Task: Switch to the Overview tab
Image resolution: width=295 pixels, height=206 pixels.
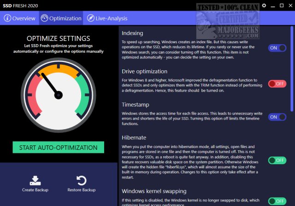Action: coord(19,18)
